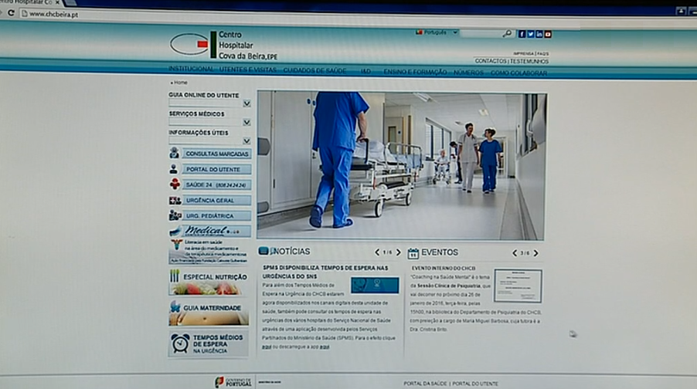Go to next Notícias item

[398, 252]
